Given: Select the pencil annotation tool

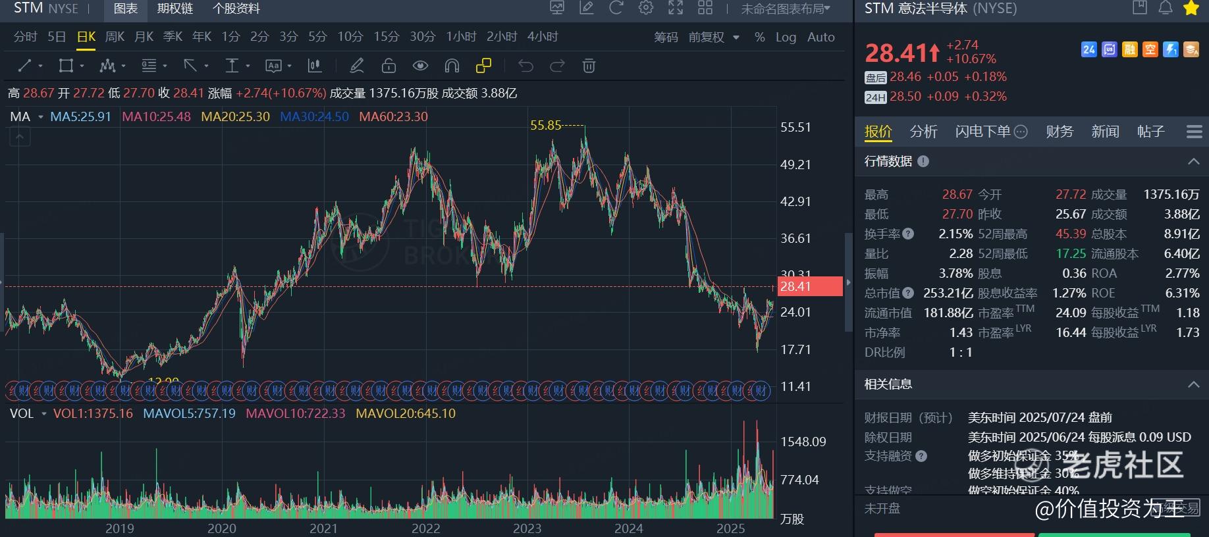Looking at the screenshot, I should tap(356, 66).
